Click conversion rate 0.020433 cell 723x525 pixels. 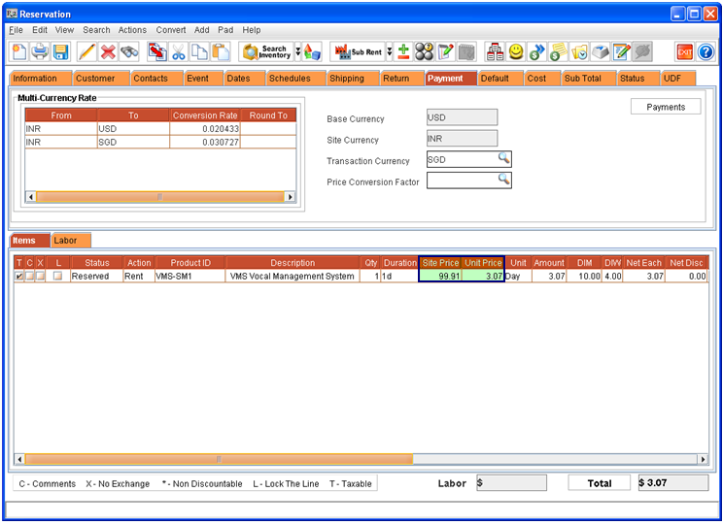click(x=205, y=129)
